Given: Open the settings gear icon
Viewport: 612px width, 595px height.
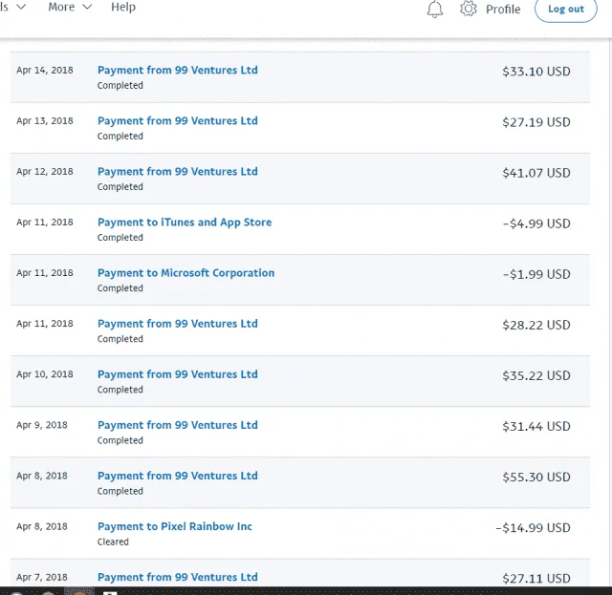Looking at the screenshot, I should (x=468, y=9).
